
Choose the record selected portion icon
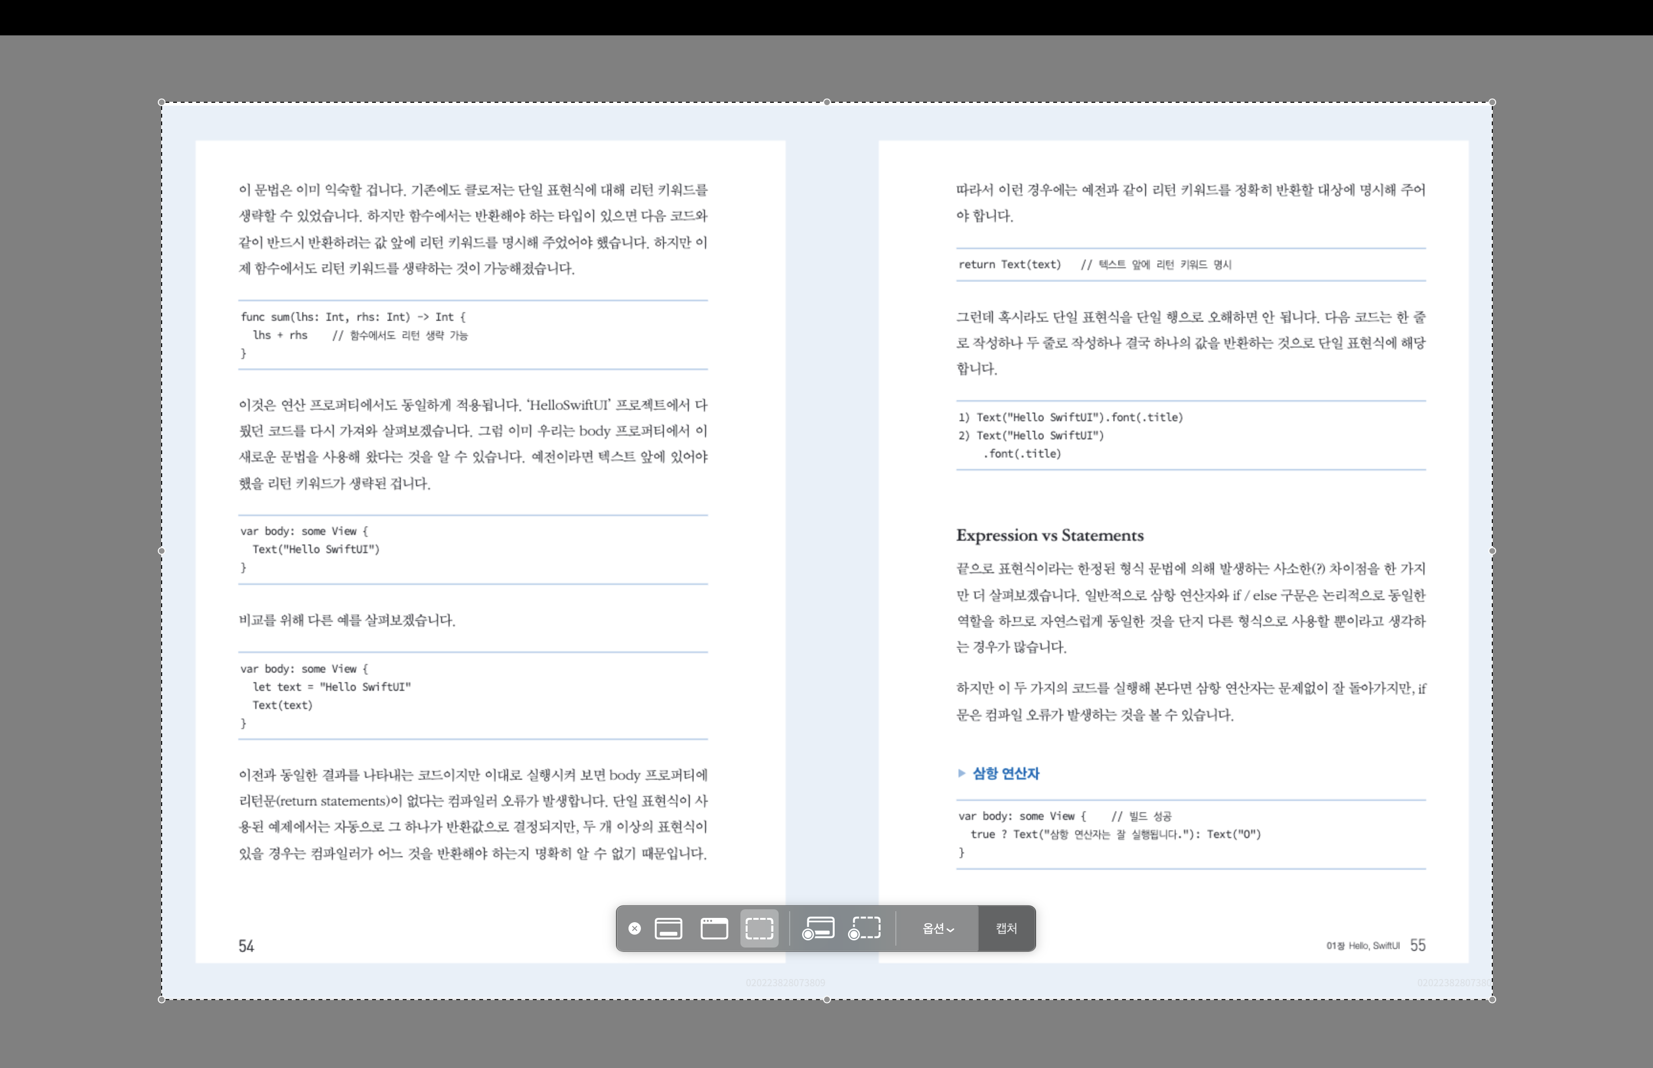[x=864, y=928]
